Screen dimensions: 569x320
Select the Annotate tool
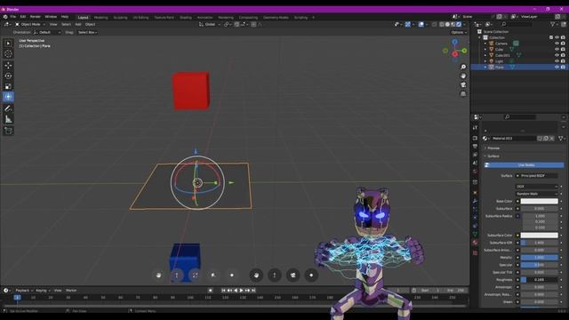pyautogui.click(x=8, y=108)
